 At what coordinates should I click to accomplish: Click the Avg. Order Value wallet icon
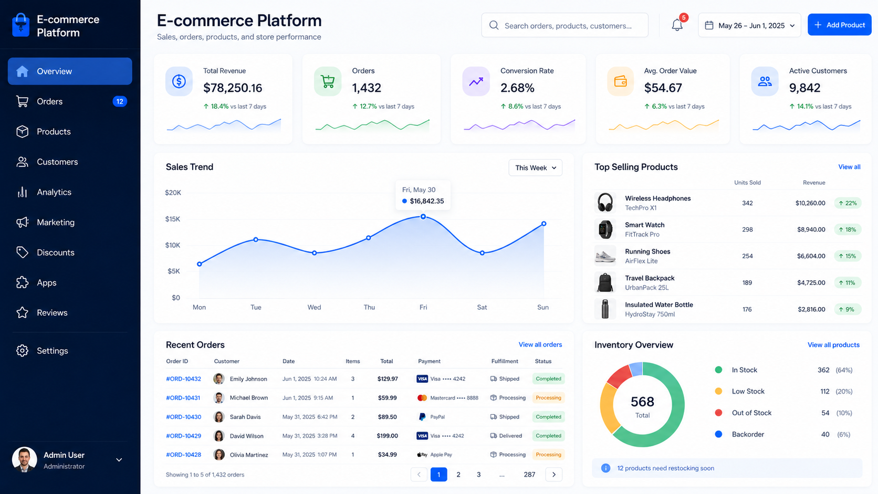(x=620, y=81)
